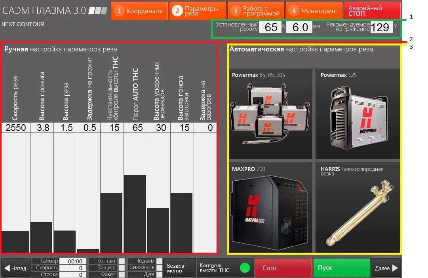428x278 pixels.
Task: Go to the next page with Далее
Action: pos(386,268)
